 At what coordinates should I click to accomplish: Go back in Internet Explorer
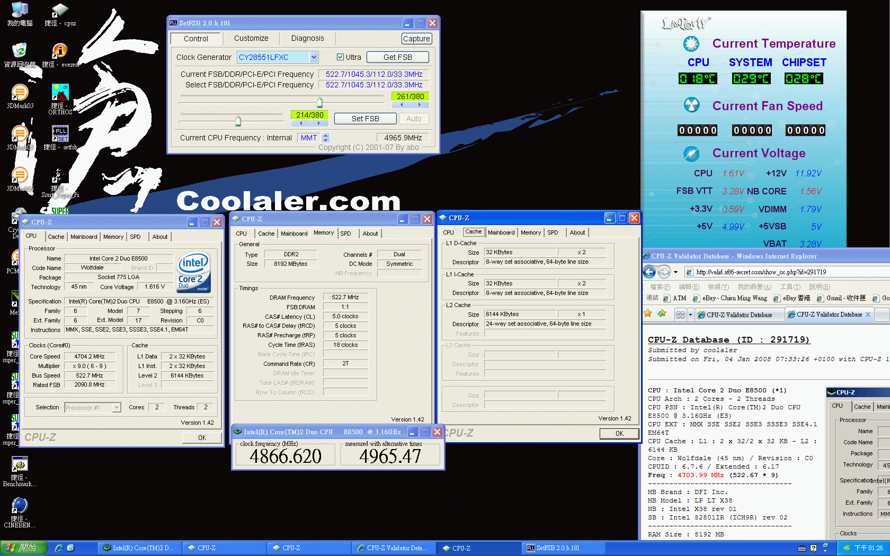click(649, 272)
